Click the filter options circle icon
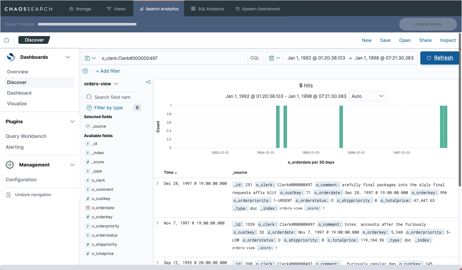 85,71
